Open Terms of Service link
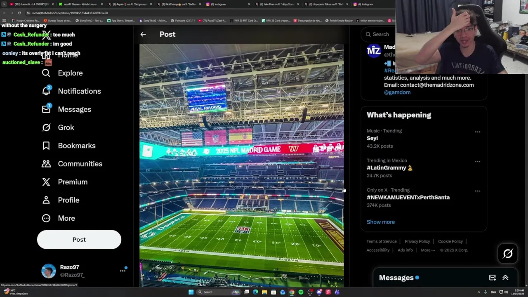Screen dimensions: 528x297 click(382, 241)
